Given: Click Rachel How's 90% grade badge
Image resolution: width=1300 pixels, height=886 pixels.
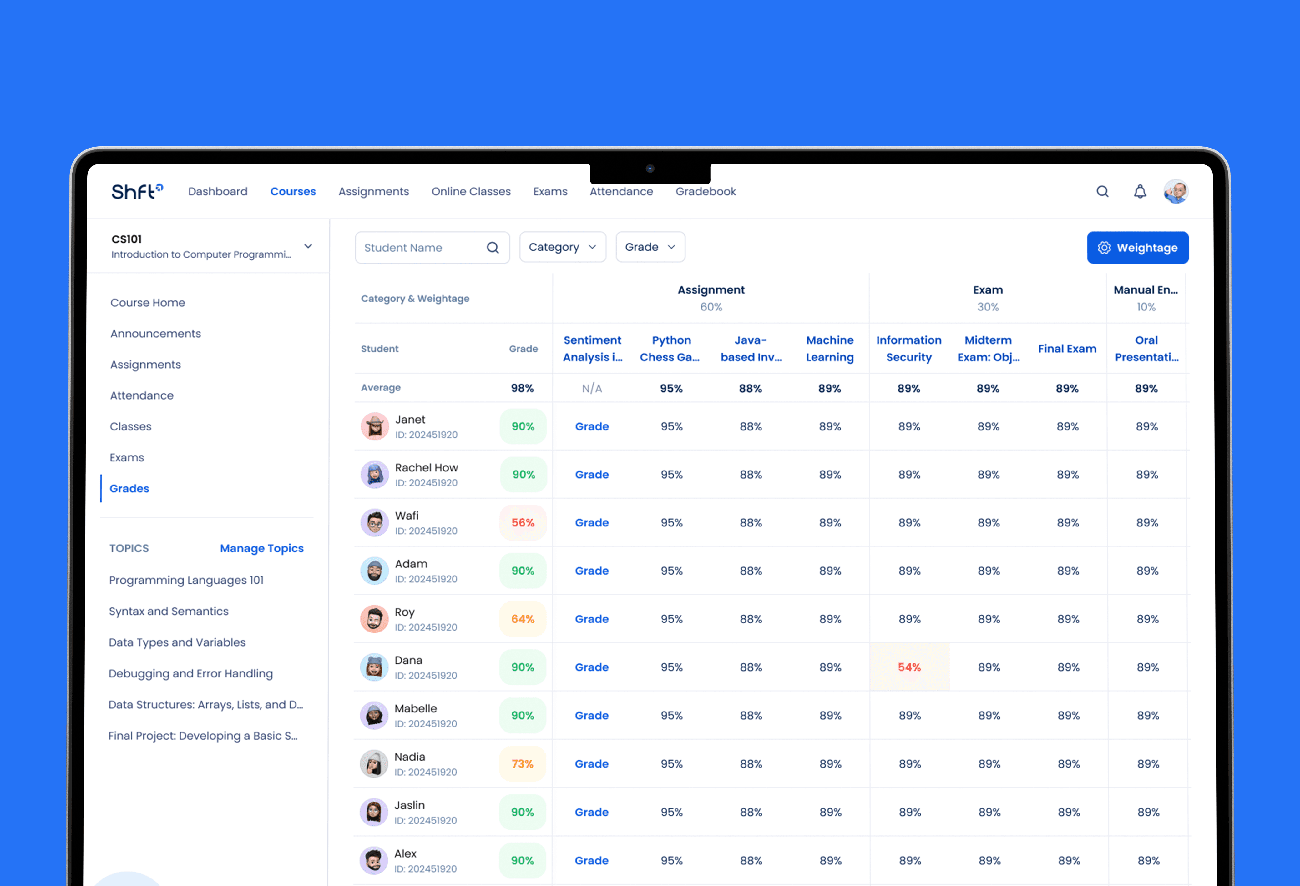Looking at the screenshot, I should [524, 474].
